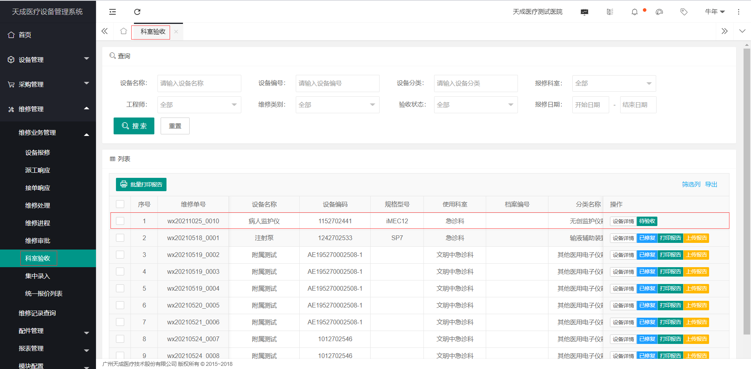This screenshot has height=369, width=751.
Task: Check row wx20211025_0010 checkbox
Action: pyautogui.click(x=120, y=221)
